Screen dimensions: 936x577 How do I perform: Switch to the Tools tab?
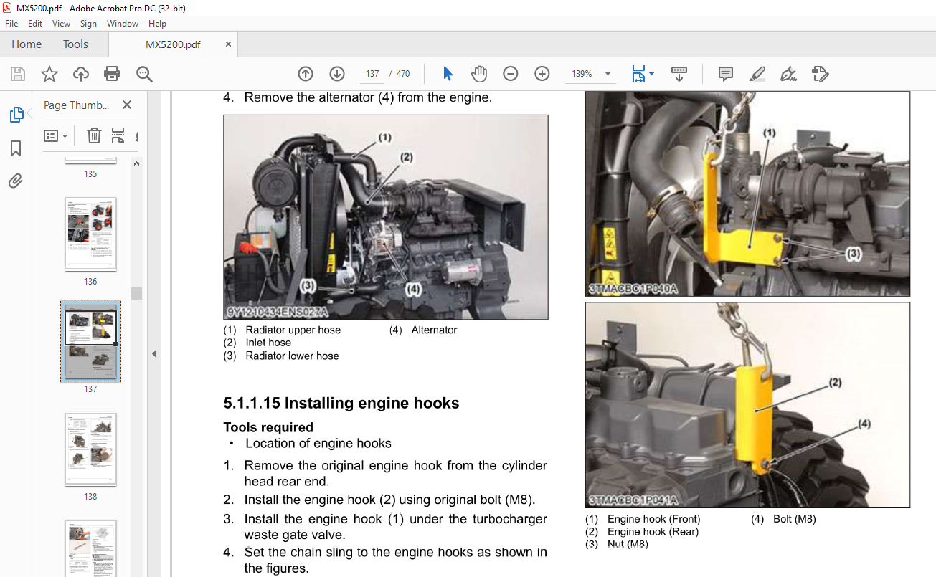(75, 44)
